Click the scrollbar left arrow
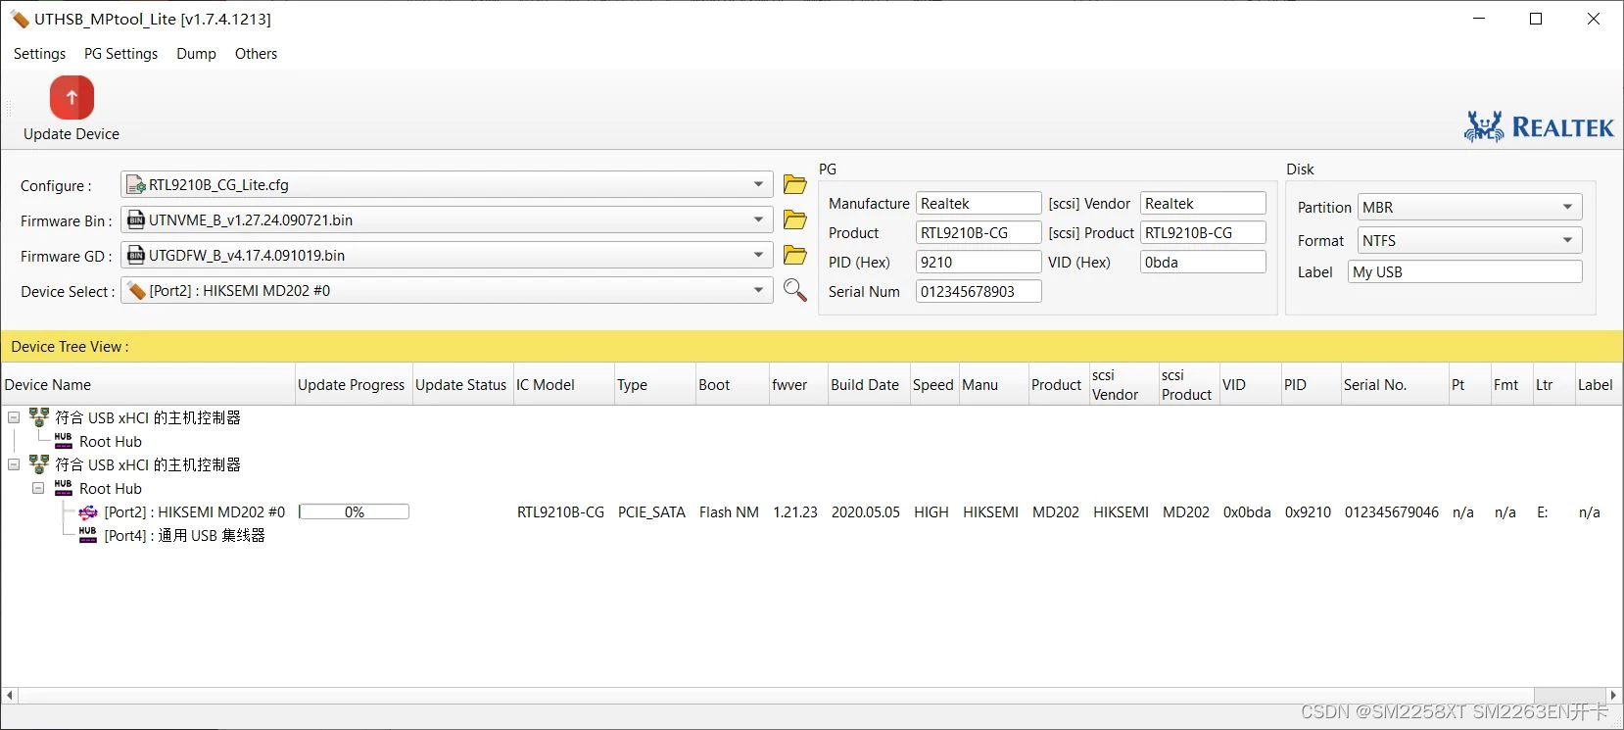 [x=10, y=695]
